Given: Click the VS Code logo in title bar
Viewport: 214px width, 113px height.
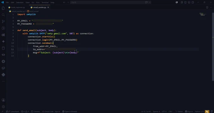Looking at the screenshot, I should 3,2.
